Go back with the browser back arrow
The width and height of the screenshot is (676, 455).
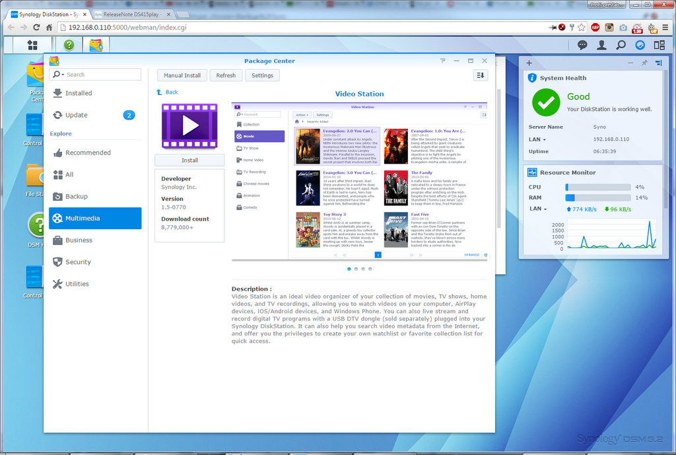11,27
